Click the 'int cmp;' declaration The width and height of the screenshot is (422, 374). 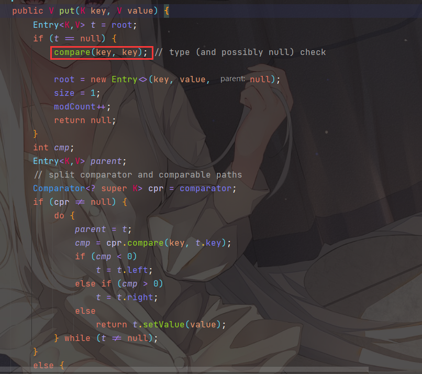point(53,148)
